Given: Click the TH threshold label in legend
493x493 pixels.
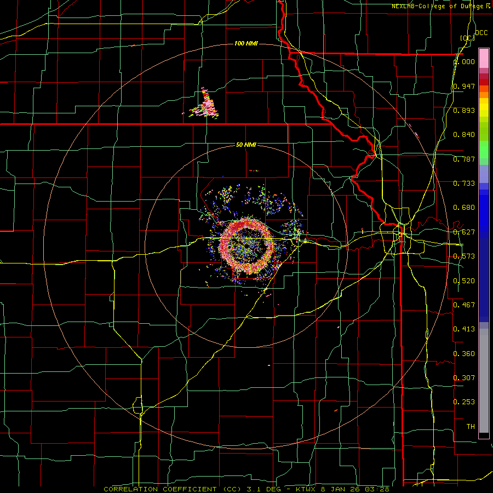Looking at the screenshot, I should (x=471, y=427).
